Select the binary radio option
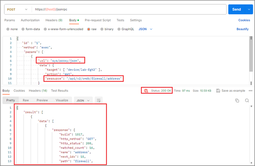Image resolution: width=255 pixels, height=166 pixels. tap(102, 29)
